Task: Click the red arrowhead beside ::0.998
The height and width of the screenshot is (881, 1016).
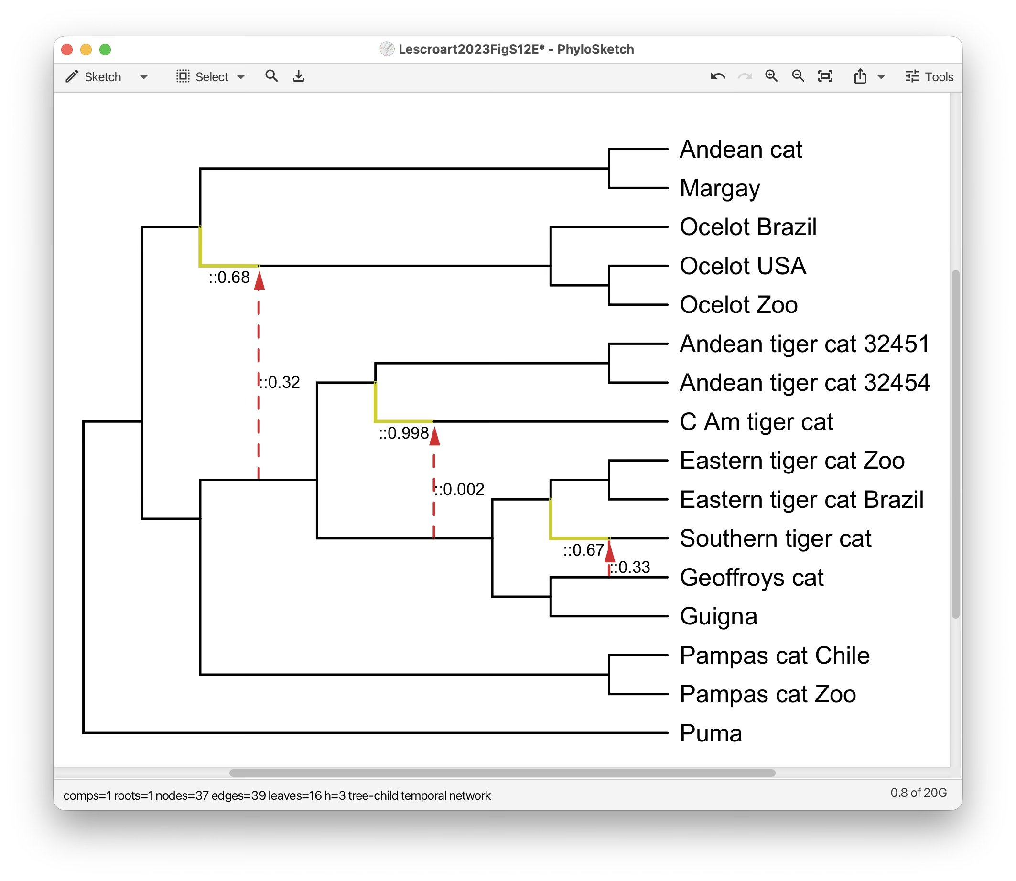Action: (x=434, y=436)
